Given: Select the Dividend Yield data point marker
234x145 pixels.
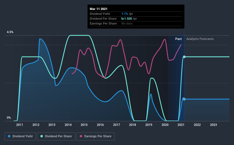Looking at the screenshot, I should click(184, 99).
